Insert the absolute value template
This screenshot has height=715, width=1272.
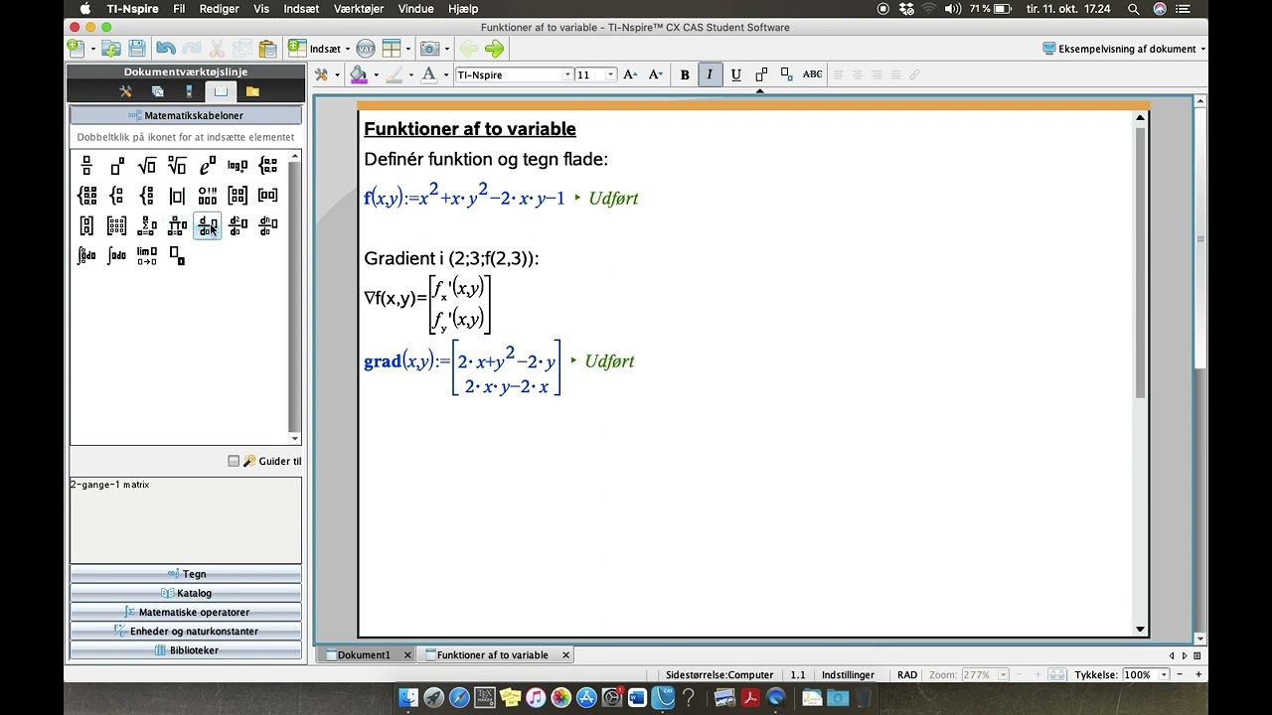coord(177,196)
